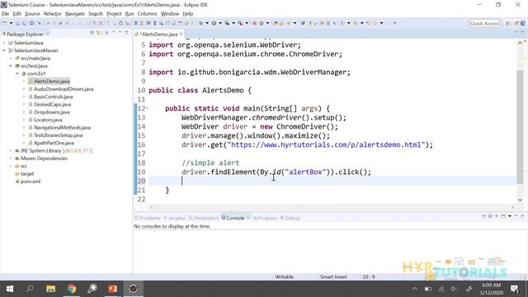Open the Debug dropdown arrow
The image size is (528, 297).
(207, 23)
